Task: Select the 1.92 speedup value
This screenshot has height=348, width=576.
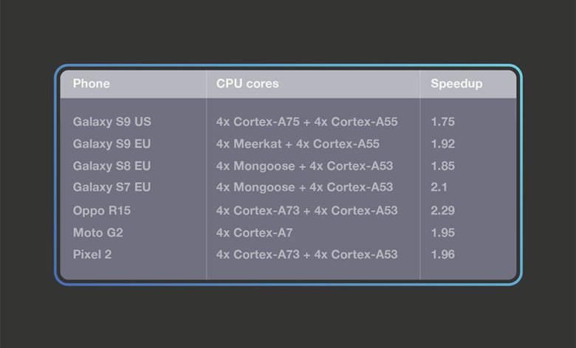Action: coord(443,144)
